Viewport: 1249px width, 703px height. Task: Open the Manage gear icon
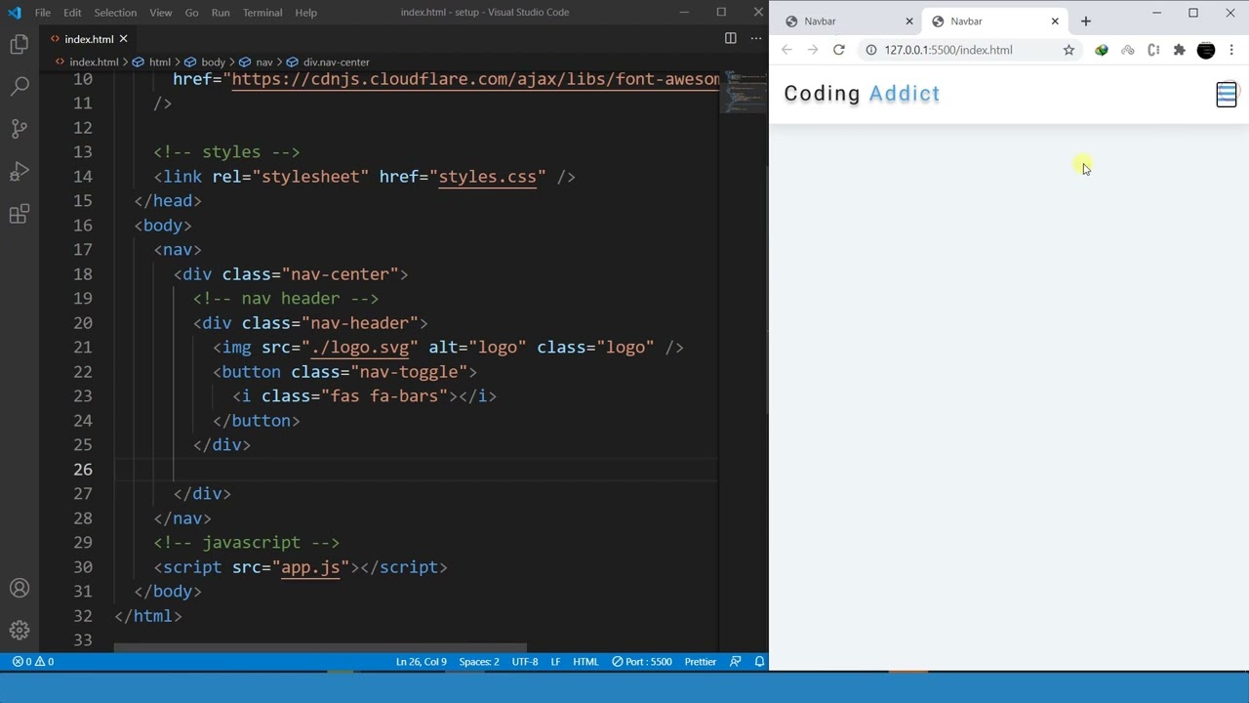[19, 630]
